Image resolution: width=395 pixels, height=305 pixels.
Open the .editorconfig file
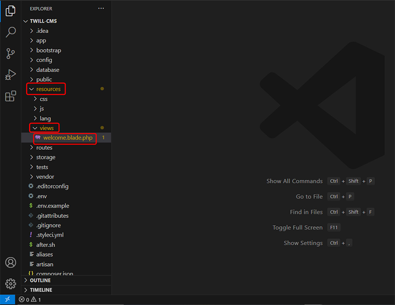(x=52, y=186)
